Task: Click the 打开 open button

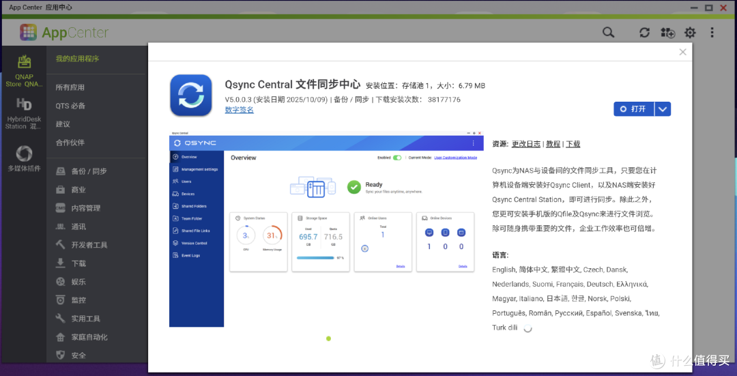Action: [633, 109]
